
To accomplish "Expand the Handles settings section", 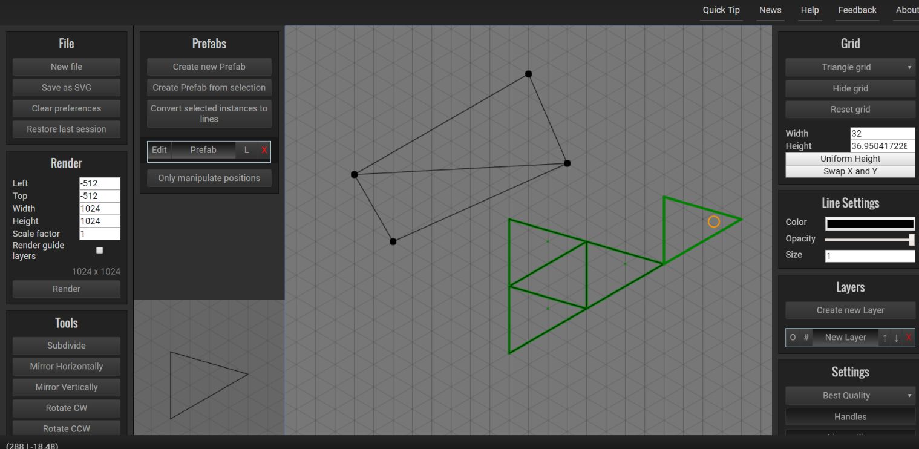I will pos(850,416).
